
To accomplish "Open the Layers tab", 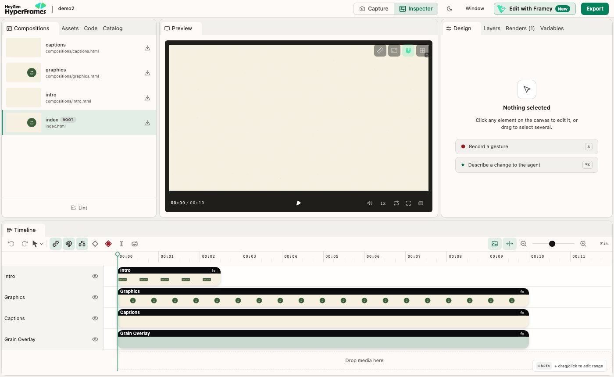I will coord(492,28).
